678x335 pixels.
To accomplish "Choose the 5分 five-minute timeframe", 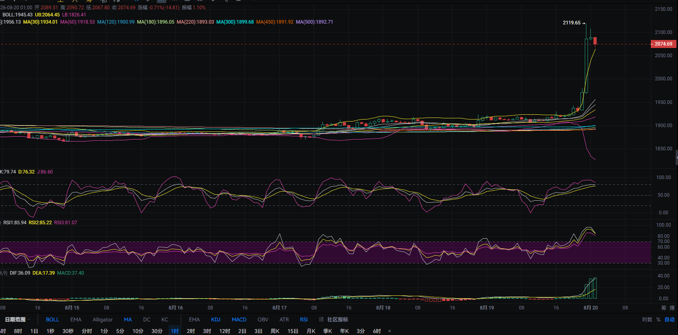I will tap(120, 331).
